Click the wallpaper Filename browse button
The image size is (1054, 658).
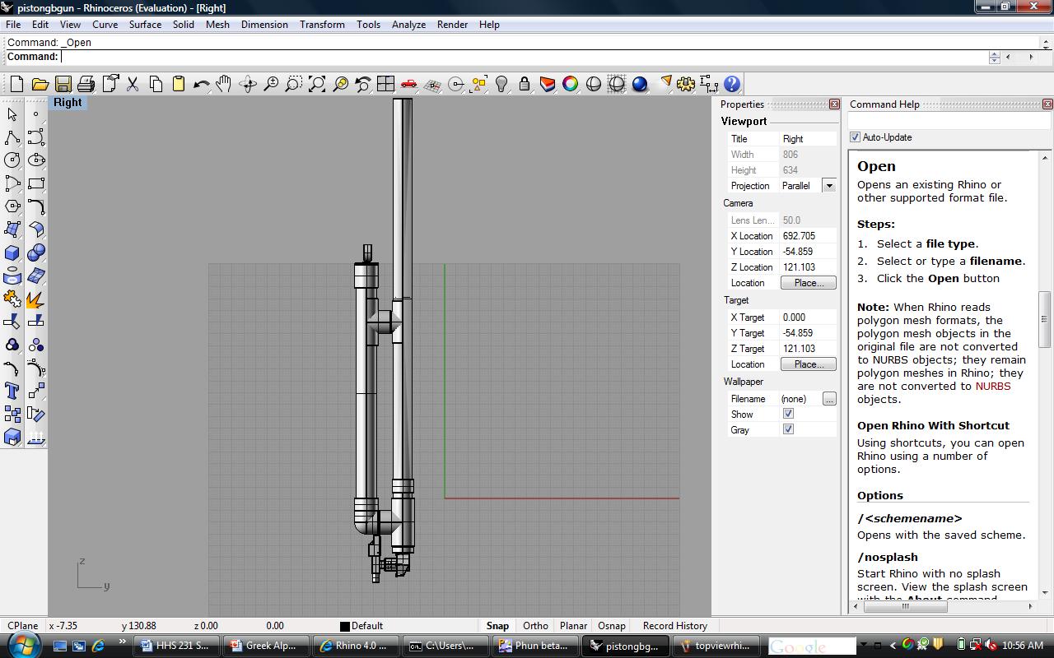click(x=829, y=399)
